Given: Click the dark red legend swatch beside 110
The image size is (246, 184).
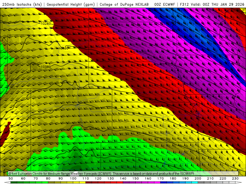Looking at the screenshot, I should 89,182.
